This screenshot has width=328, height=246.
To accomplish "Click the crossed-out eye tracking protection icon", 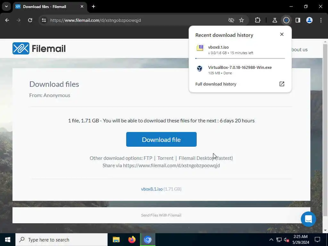I will coord(231,20).
